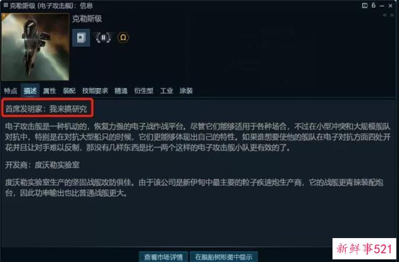Click the 查看市场详情 button
The height and width of the screenshot is (262, 399).
163,257
